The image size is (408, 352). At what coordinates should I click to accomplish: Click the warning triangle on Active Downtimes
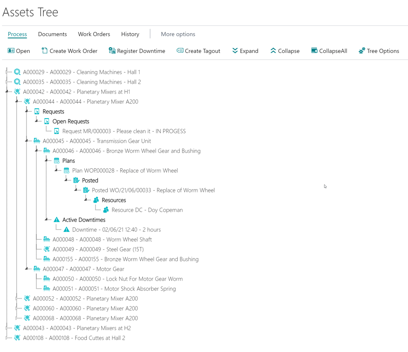57,219
